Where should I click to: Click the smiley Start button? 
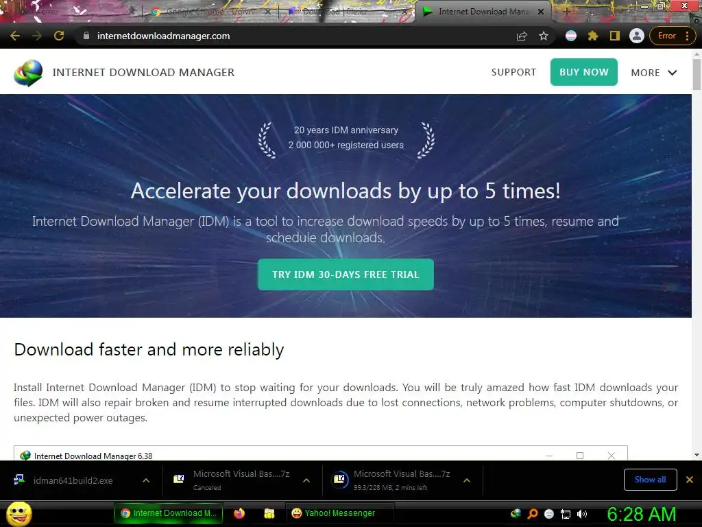pyautogui.click(x=19, y=513)
